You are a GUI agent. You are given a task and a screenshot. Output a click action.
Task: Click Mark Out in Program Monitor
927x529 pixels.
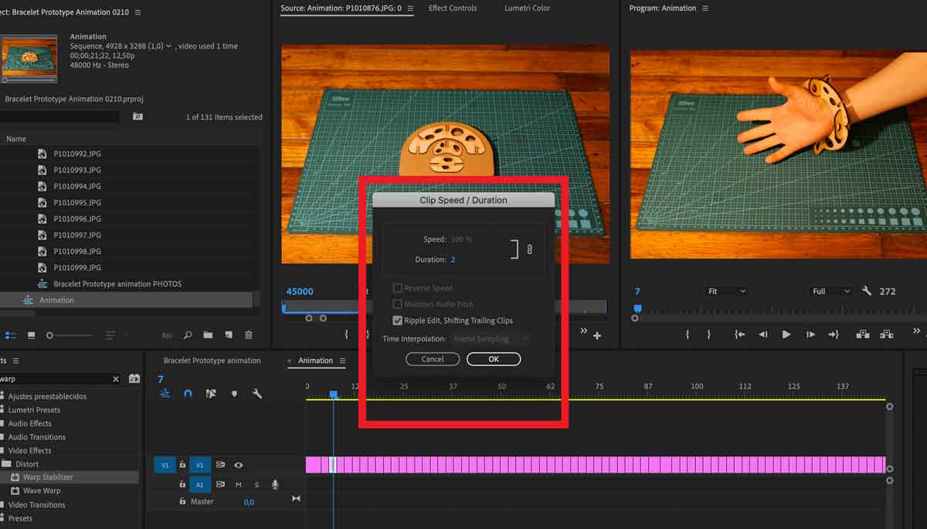pos(708,334)
